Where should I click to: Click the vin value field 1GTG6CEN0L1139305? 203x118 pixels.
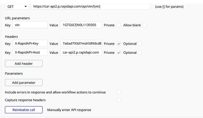tap(81, 25)
